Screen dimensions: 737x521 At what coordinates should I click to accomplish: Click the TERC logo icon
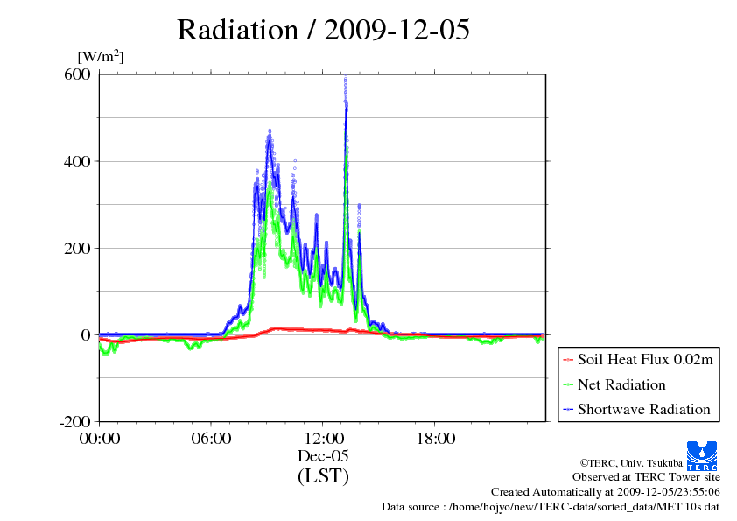(702, 455)
